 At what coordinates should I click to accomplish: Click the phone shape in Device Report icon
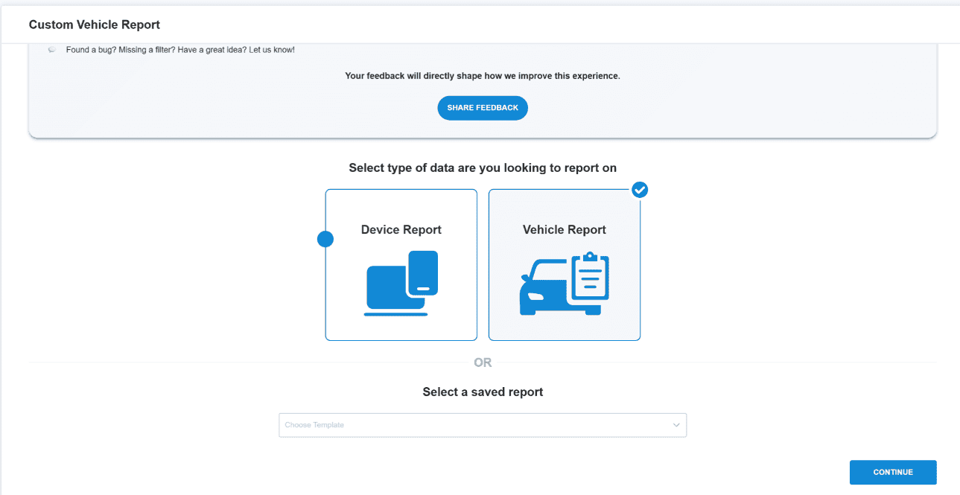(422, 272)
